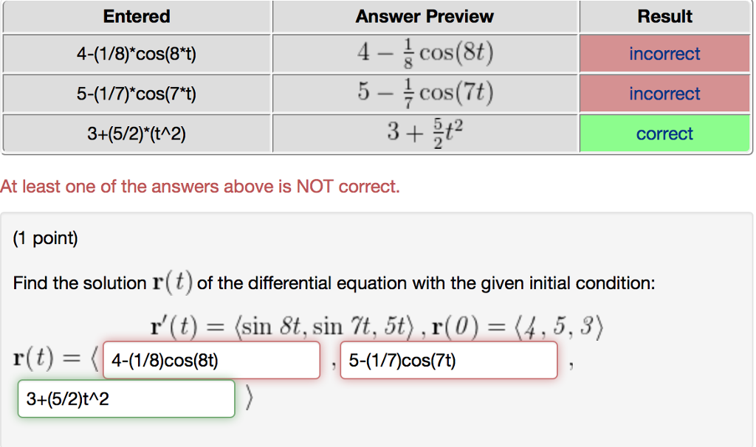
Task: Click incorrect next to 5-(1/7)*cos(7*t)
Action: coord(664,94)
